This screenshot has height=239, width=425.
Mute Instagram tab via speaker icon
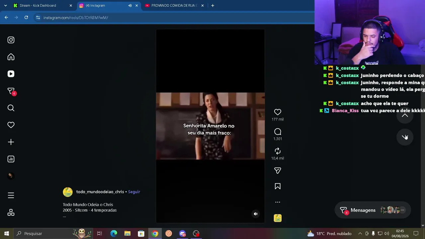[x=130, y=6]
